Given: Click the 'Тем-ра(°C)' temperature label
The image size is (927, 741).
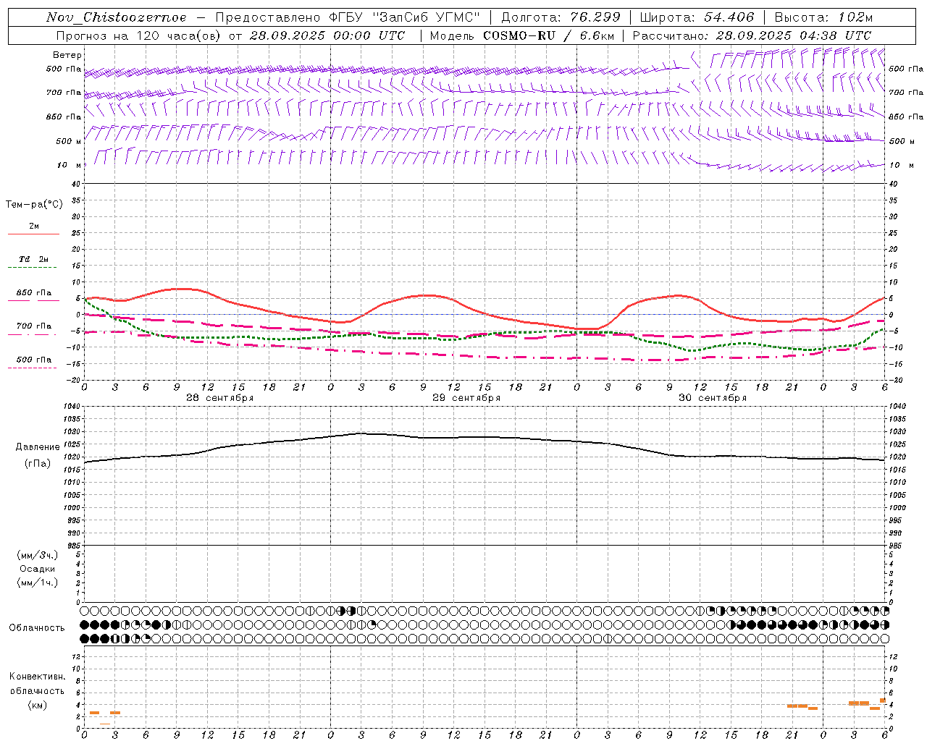Looking at the screenshot, I should coord(34,205).
